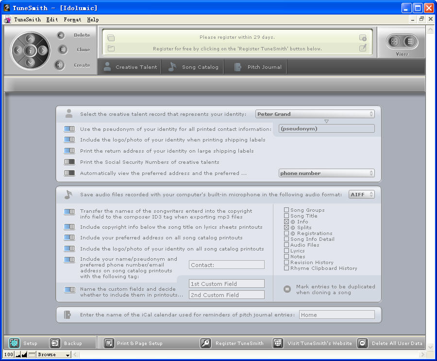The width and height of the screenshot is (437, 361).
Task: Toggle print return address on large labels
Action: (x=69, y=151)
